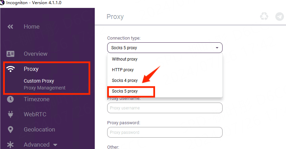Open Proxy Management page
This screenshot has height=149, width=286.
click(x=44, y=88)
